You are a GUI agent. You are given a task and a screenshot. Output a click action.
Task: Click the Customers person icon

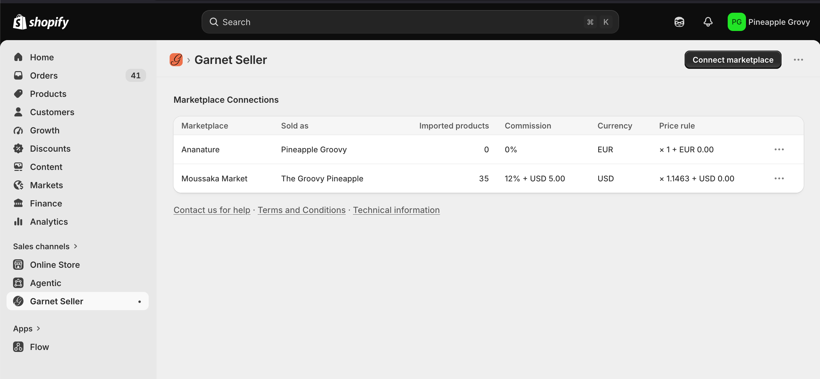point(18,112)
